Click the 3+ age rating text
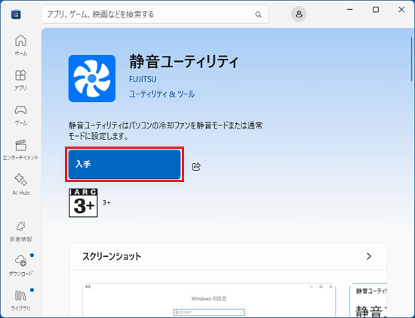This screenshot has width=415, height=318. click(x=106, y=202)
